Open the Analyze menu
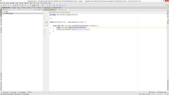 point(21,3)
